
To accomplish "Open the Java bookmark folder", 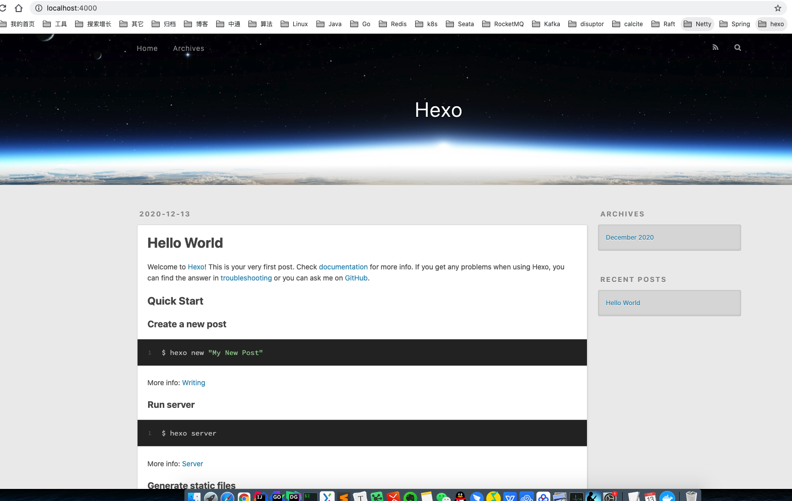I will 329,24.
